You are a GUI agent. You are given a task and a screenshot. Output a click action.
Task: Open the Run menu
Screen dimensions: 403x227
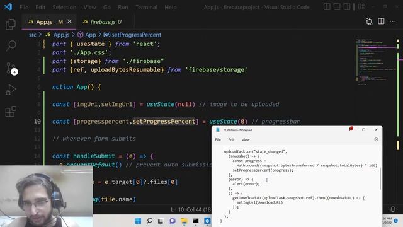(123, 7)
